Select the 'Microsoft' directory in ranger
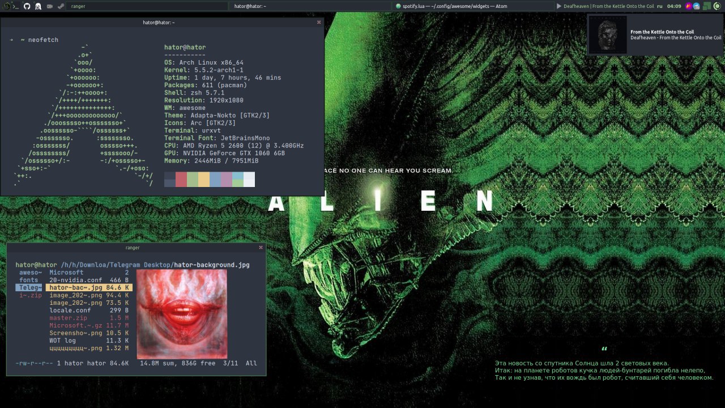The width and height of the screenshot is (725, 408). 89,273
